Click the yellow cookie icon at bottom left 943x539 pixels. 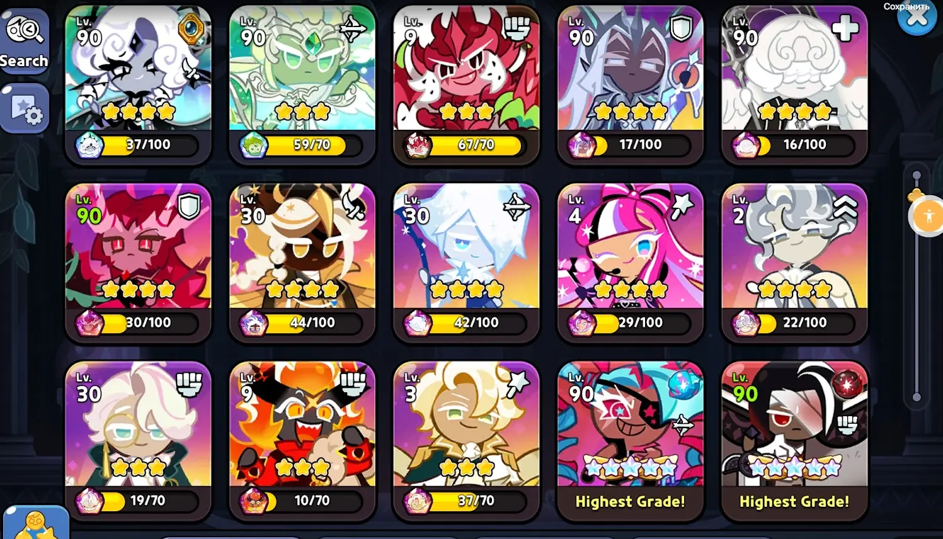(36, 523)
